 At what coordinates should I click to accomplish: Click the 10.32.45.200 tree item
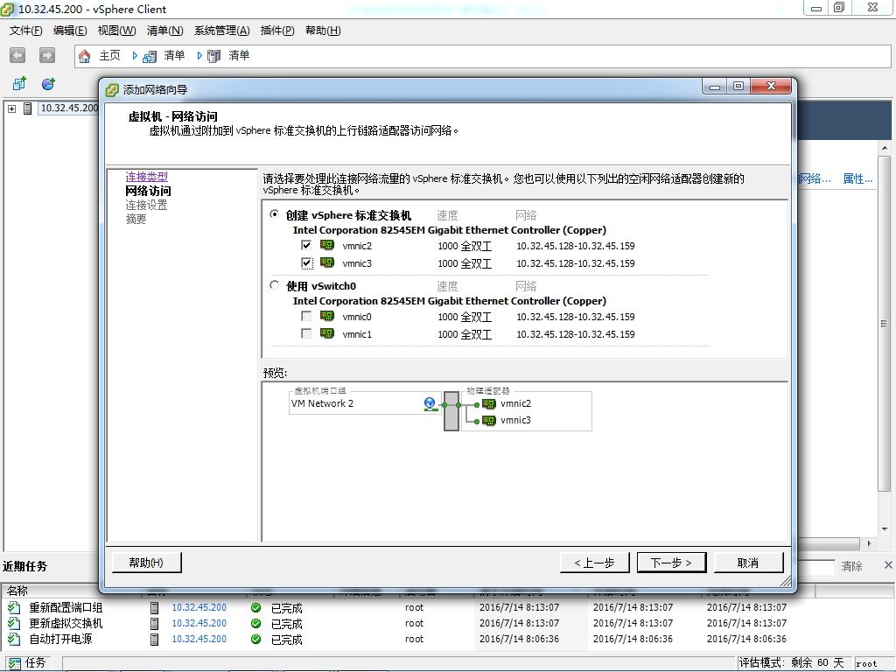pos(69,108)
